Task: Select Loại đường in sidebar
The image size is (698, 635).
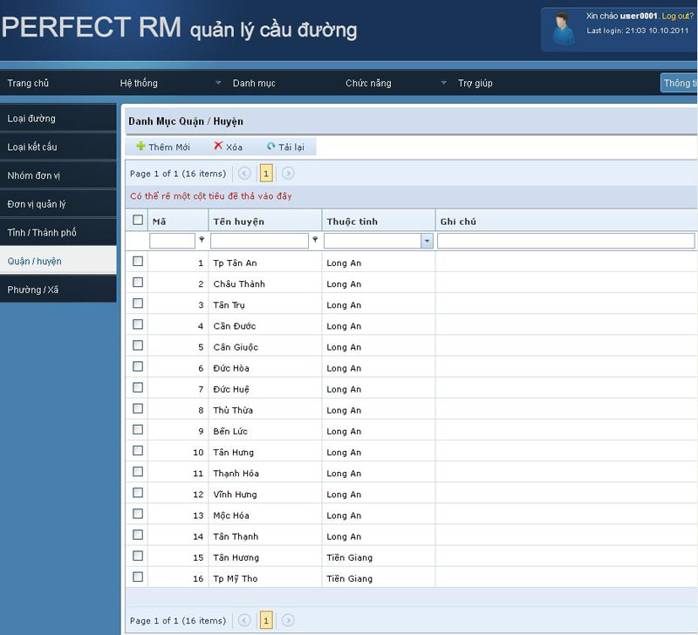Action: click(x=58, y=119)
